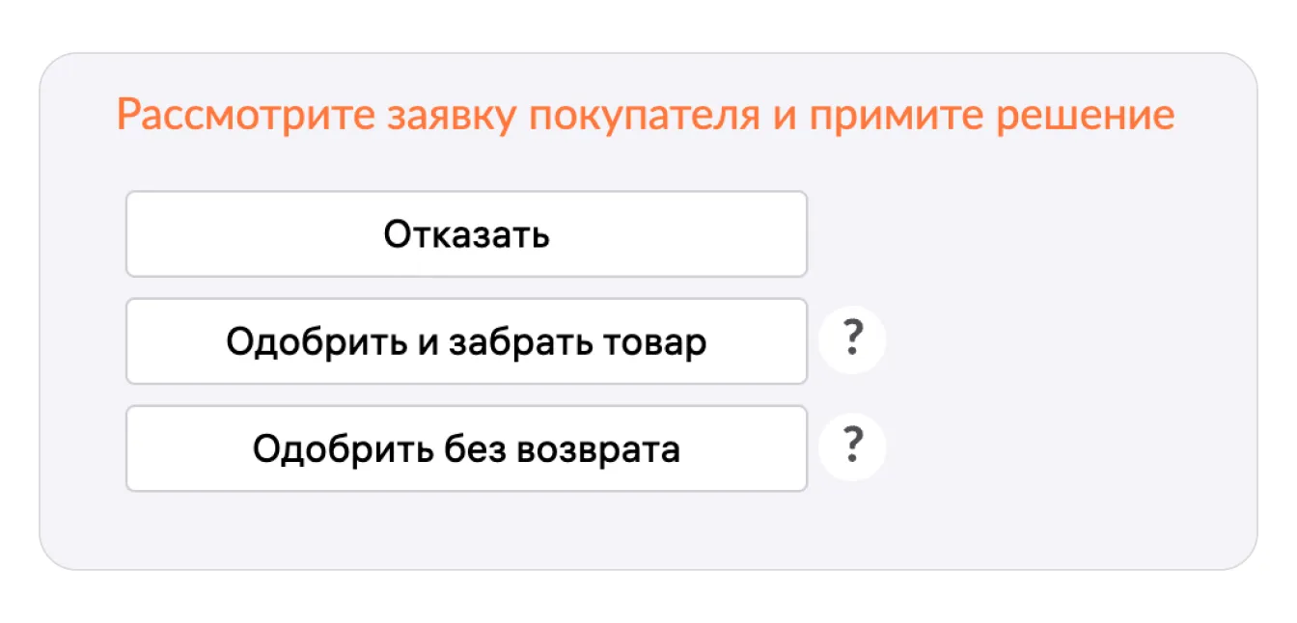Select "Одобрить без возврата" option
This screenshot has width=1297, height=623.
[x=466, y=448]
